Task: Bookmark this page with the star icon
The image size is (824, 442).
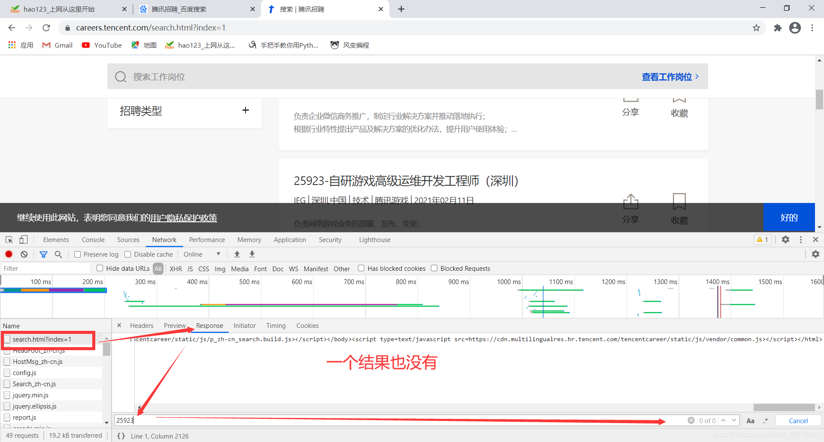Action: [x=756, y=28]
